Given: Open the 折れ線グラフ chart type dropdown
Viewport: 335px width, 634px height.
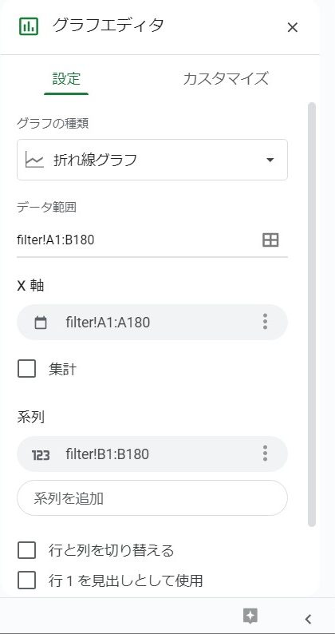Looking at the screenshot, I should click(x=152, y=160).
